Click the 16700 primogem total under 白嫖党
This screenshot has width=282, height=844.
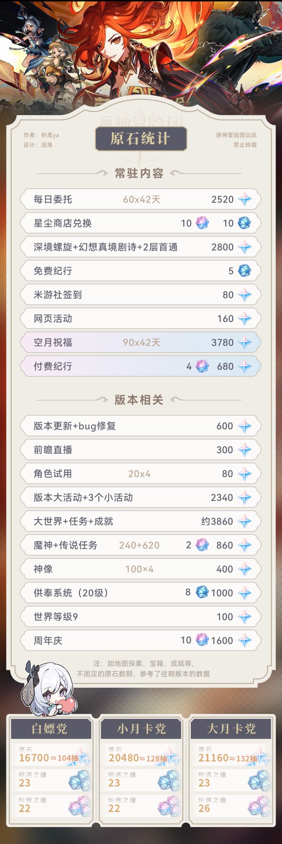pyautogui.click(x=34, y=758)
